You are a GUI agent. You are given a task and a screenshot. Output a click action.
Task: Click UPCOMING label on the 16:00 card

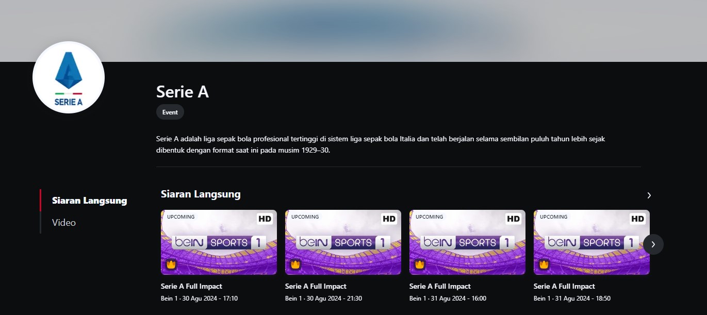(x=430, y=217)
